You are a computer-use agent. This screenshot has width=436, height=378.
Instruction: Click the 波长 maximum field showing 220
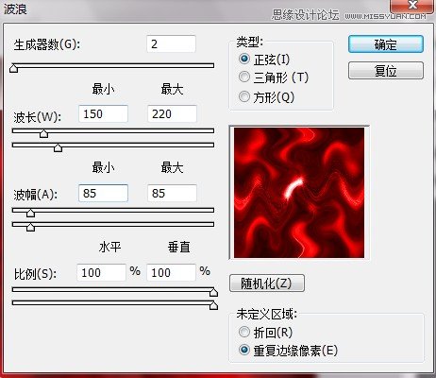point(172,113)
